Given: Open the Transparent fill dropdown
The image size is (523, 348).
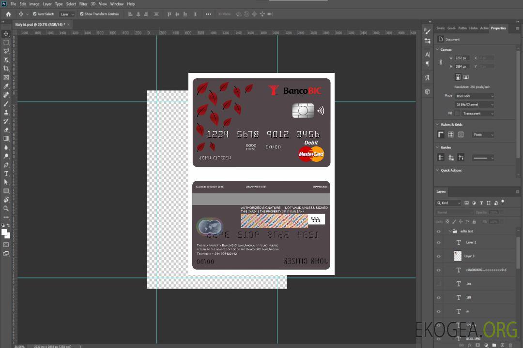Looking at the screenshot, I should tap(477, 114).
